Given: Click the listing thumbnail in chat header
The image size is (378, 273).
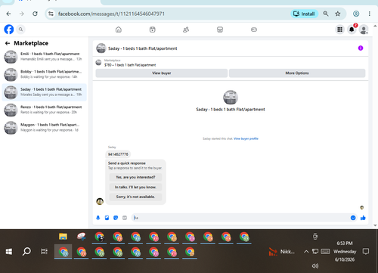Looking at the screenshot, I should pyautogui.click(x=101, y=48).
